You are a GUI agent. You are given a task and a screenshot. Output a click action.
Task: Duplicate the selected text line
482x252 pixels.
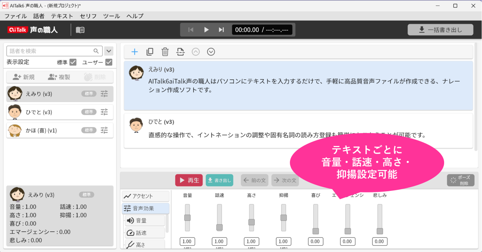[150, 52]
